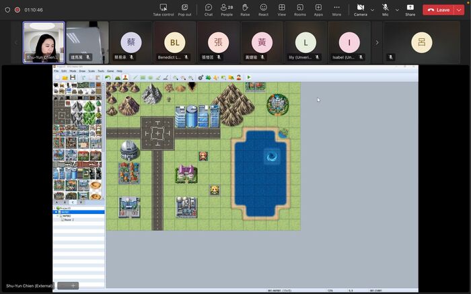Viewport: 471px width, 294px height.
Task: Click the Paste clipboard icon
Action: (98, 77)
